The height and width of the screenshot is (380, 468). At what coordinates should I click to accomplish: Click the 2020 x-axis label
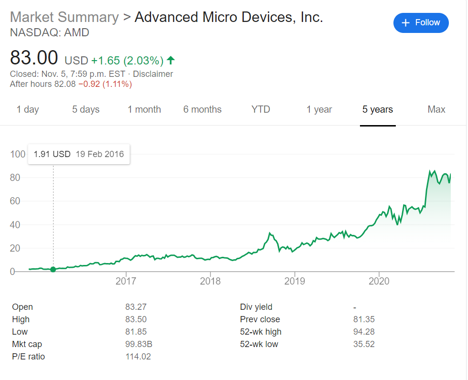coord(379,281)
